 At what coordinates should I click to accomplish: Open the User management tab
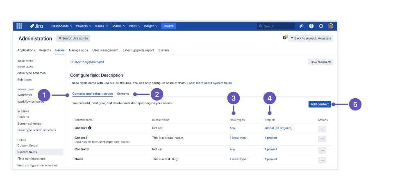tap(105, 50)
